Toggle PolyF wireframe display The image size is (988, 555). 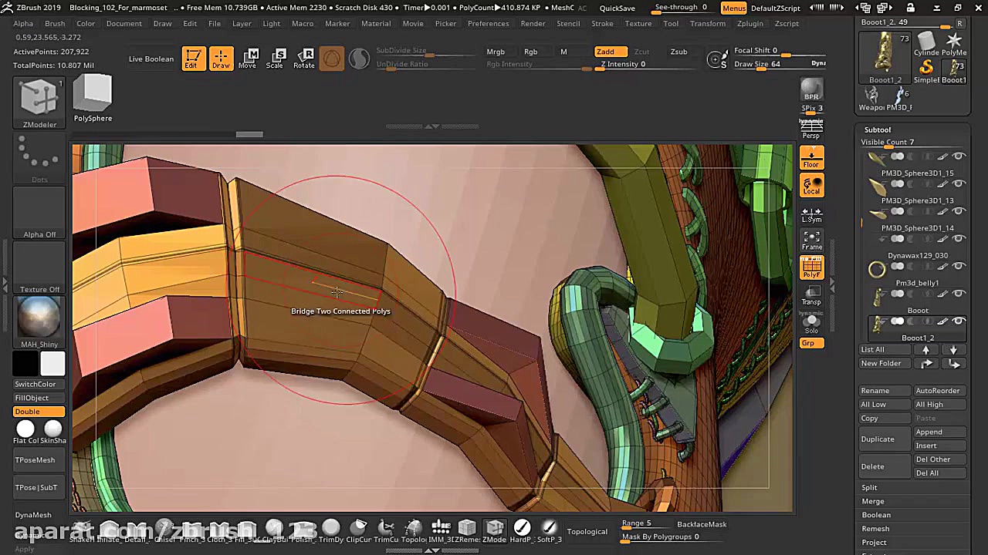tap(811, 267)
